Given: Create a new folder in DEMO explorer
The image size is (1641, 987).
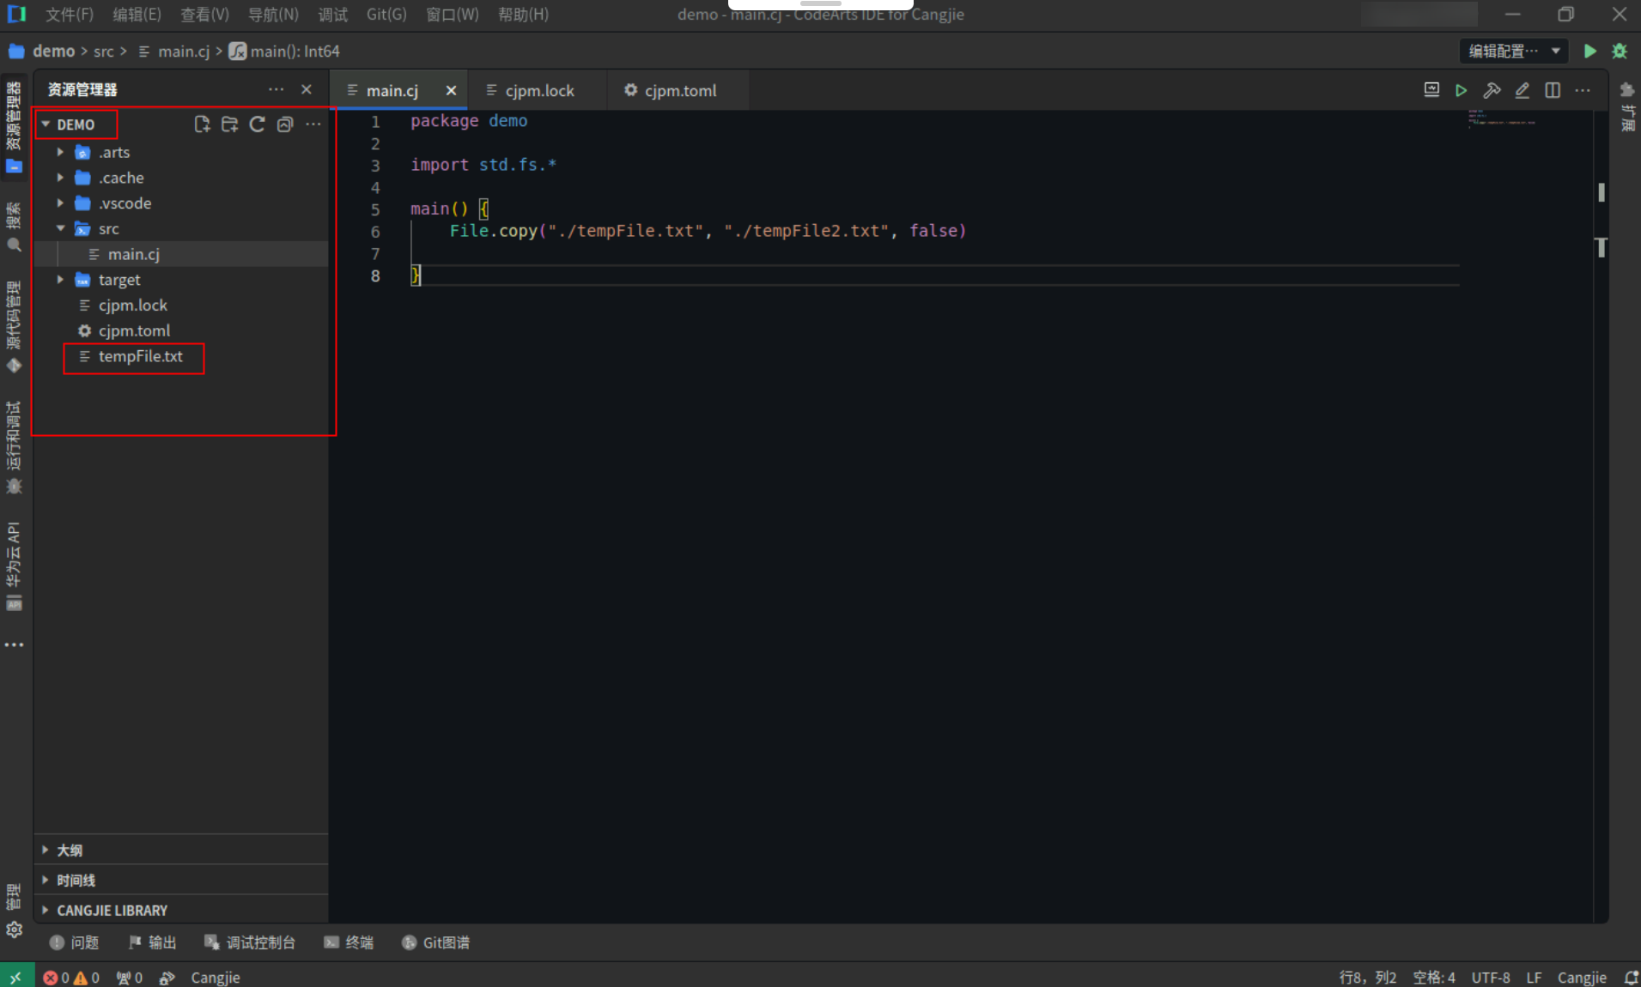Looking at the screenshot, I should (229, 124).
